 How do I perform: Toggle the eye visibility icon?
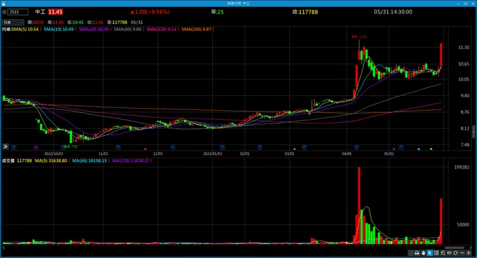click(x=449, y=253)
